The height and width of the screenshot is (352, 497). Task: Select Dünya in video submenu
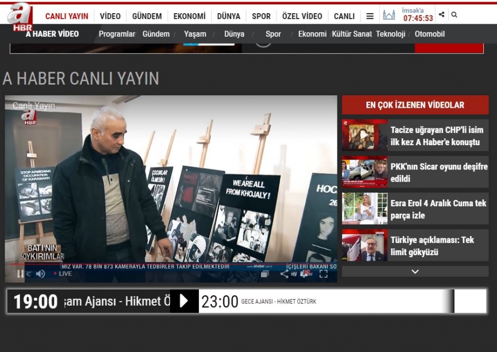pos(234,34)
